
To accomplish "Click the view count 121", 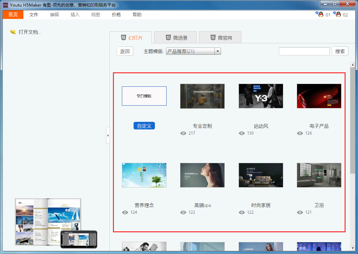I will (308, 212).
